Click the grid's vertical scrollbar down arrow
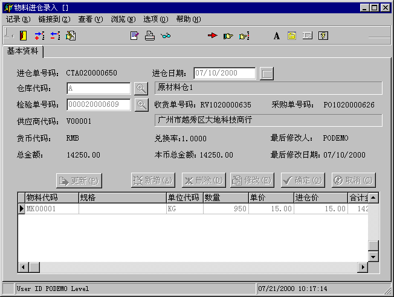 coord(373,257)
